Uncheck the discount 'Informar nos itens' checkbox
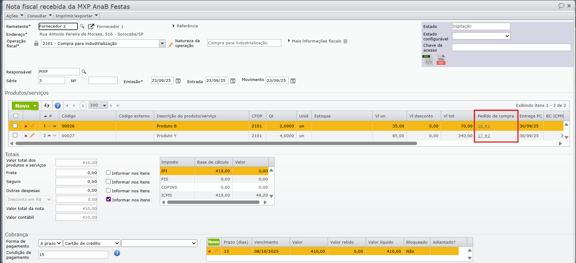The height and width of the screenshot is (263, 576). pos(109,199)
